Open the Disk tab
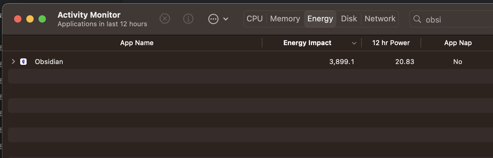Viewport: 493px width, 158px height. pos(349,19)
